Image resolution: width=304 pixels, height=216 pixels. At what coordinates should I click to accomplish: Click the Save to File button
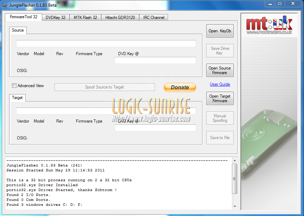tap(220, 138)
